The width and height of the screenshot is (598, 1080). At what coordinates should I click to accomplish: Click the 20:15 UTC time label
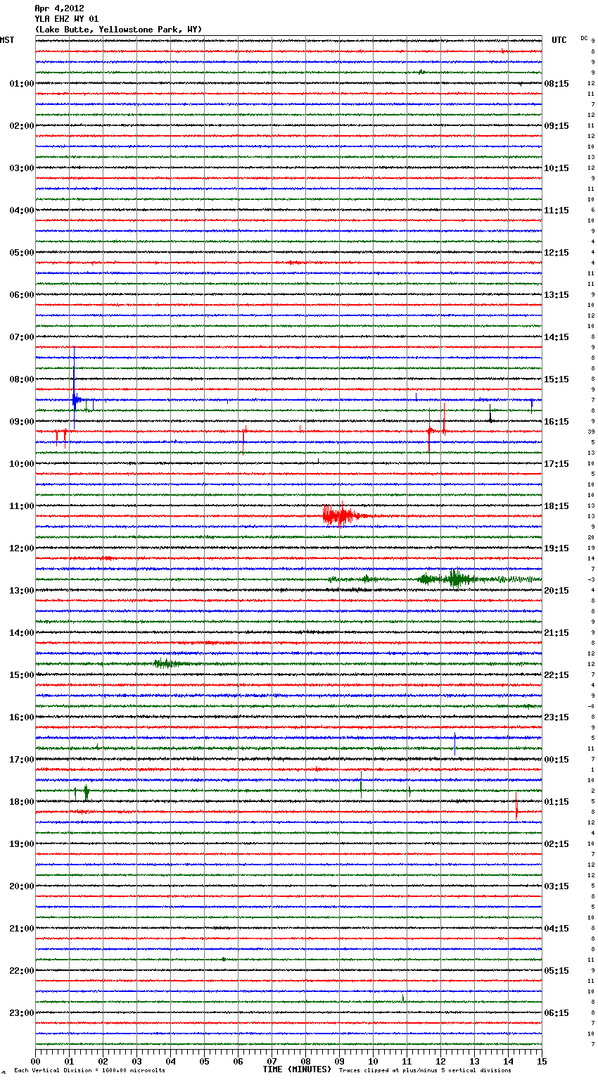[556, 591]
